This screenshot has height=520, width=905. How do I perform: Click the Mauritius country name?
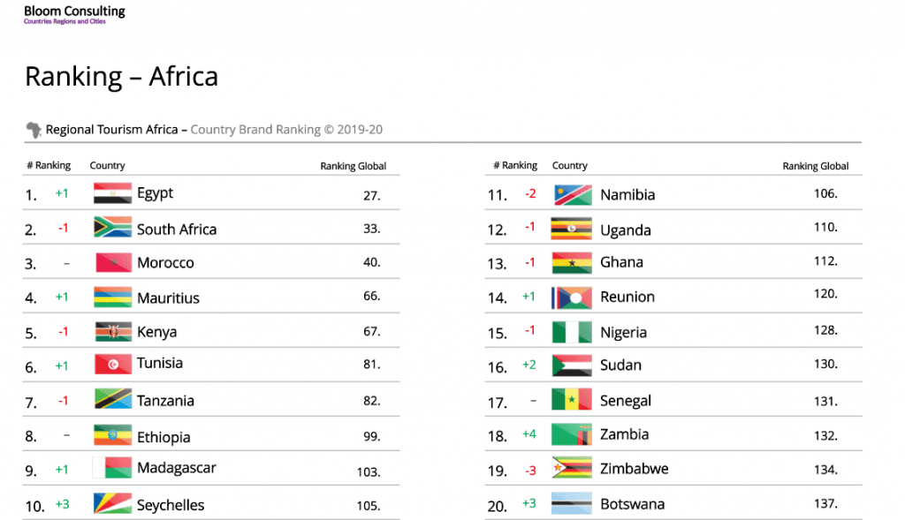click(168, 298)
